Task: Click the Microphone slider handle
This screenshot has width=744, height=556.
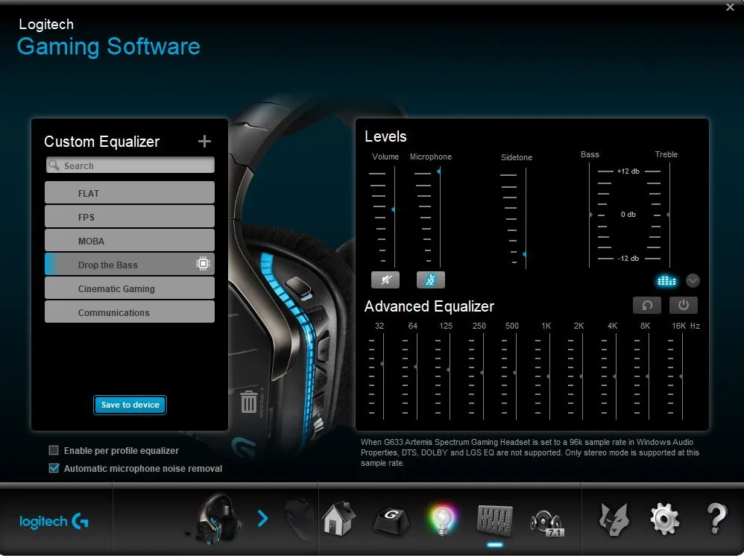Action: click(438, 171)
